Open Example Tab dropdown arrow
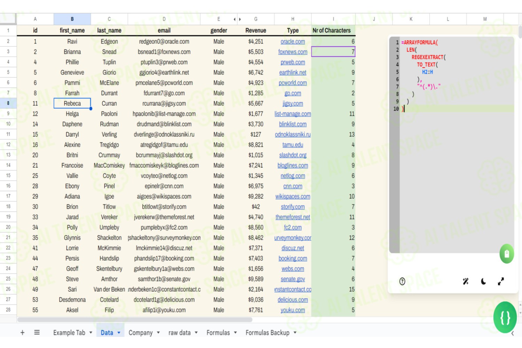 [x=91, y=333]
